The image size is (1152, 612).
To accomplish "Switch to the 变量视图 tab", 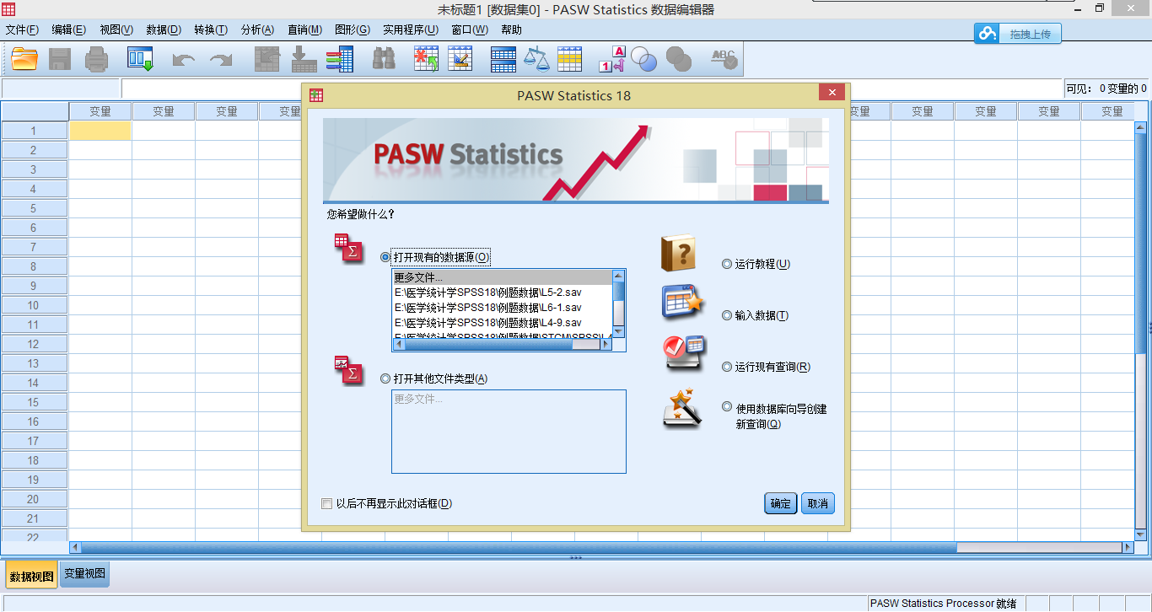I will (x=84, y=574).
